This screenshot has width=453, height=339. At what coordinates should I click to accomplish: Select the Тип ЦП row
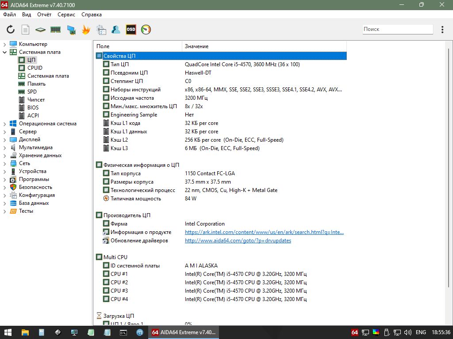221,64
